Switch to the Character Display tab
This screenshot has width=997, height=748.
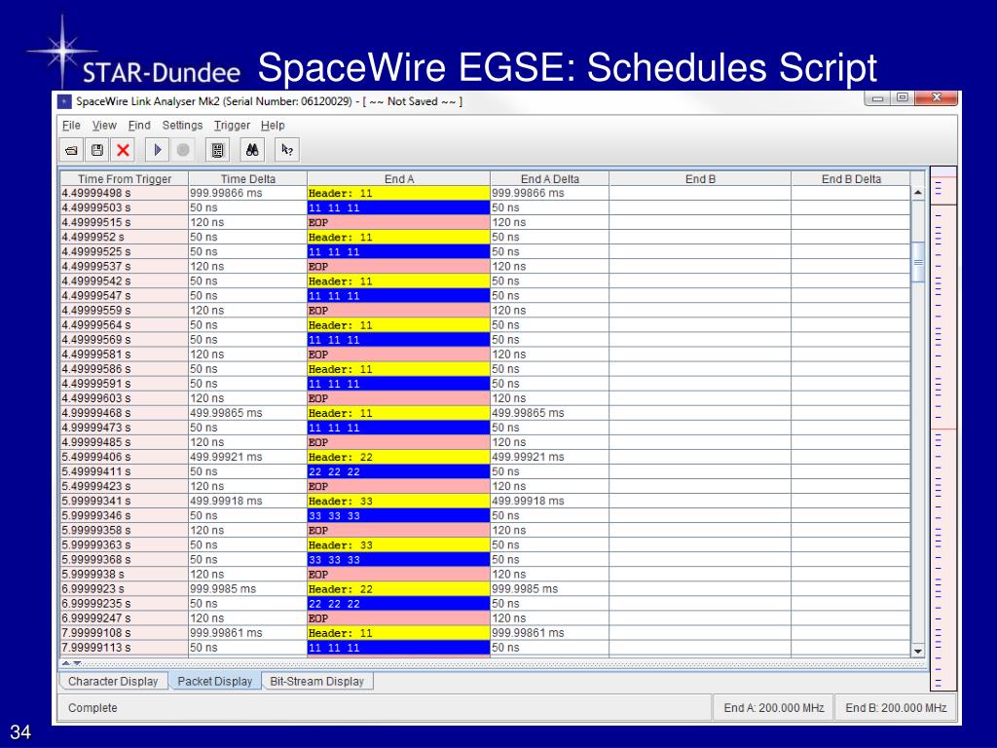click(113, 681)
